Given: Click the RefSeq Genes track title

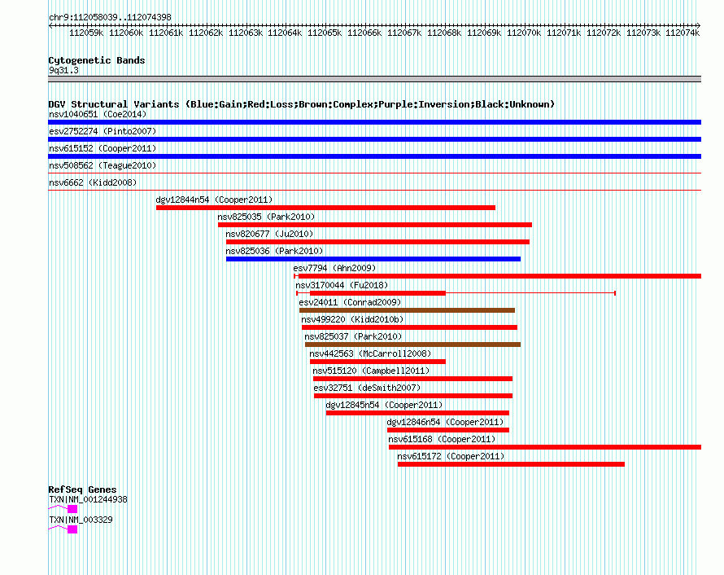Looking at the screenshot, I should [x=82, y=489].
